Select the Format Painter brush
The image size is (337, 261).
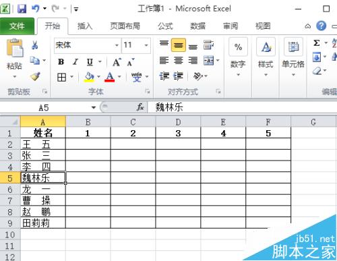point(35,76)
